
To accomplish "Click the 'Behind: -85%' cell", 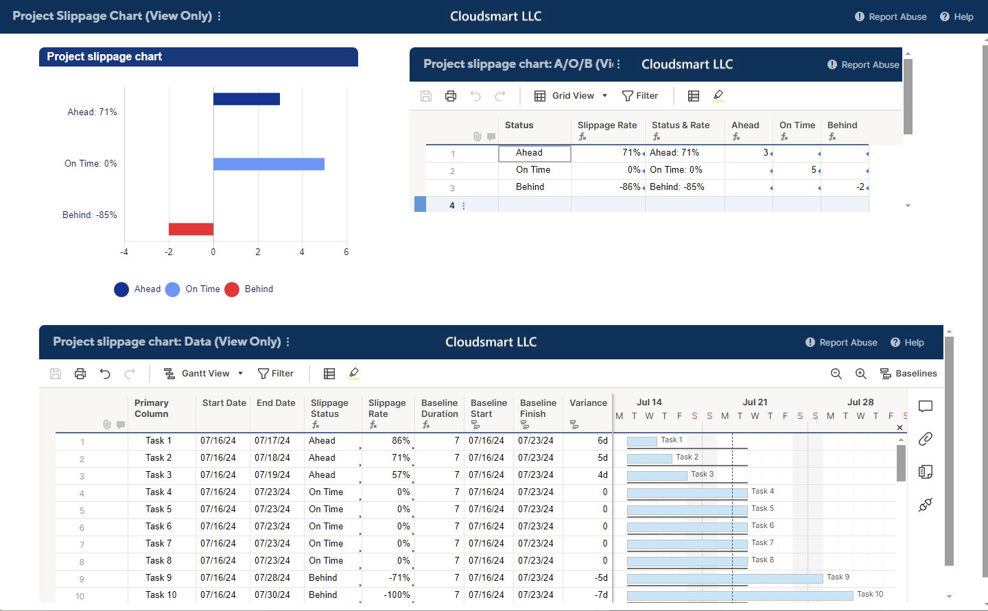I will point(685,187).
